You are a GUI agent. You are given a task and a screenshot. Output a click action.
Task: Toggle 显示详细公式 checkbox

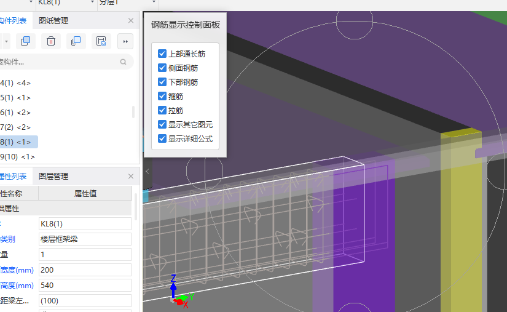[162, 138]
